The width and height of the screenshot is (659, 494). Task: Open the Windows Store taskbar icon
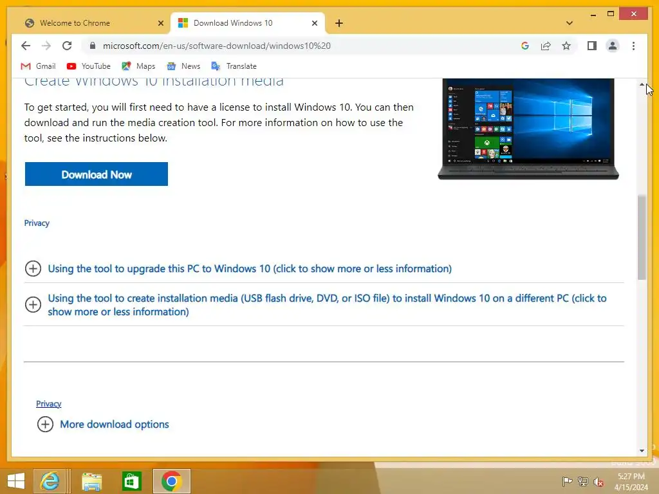pyautogui.click(x=131, y=481)
